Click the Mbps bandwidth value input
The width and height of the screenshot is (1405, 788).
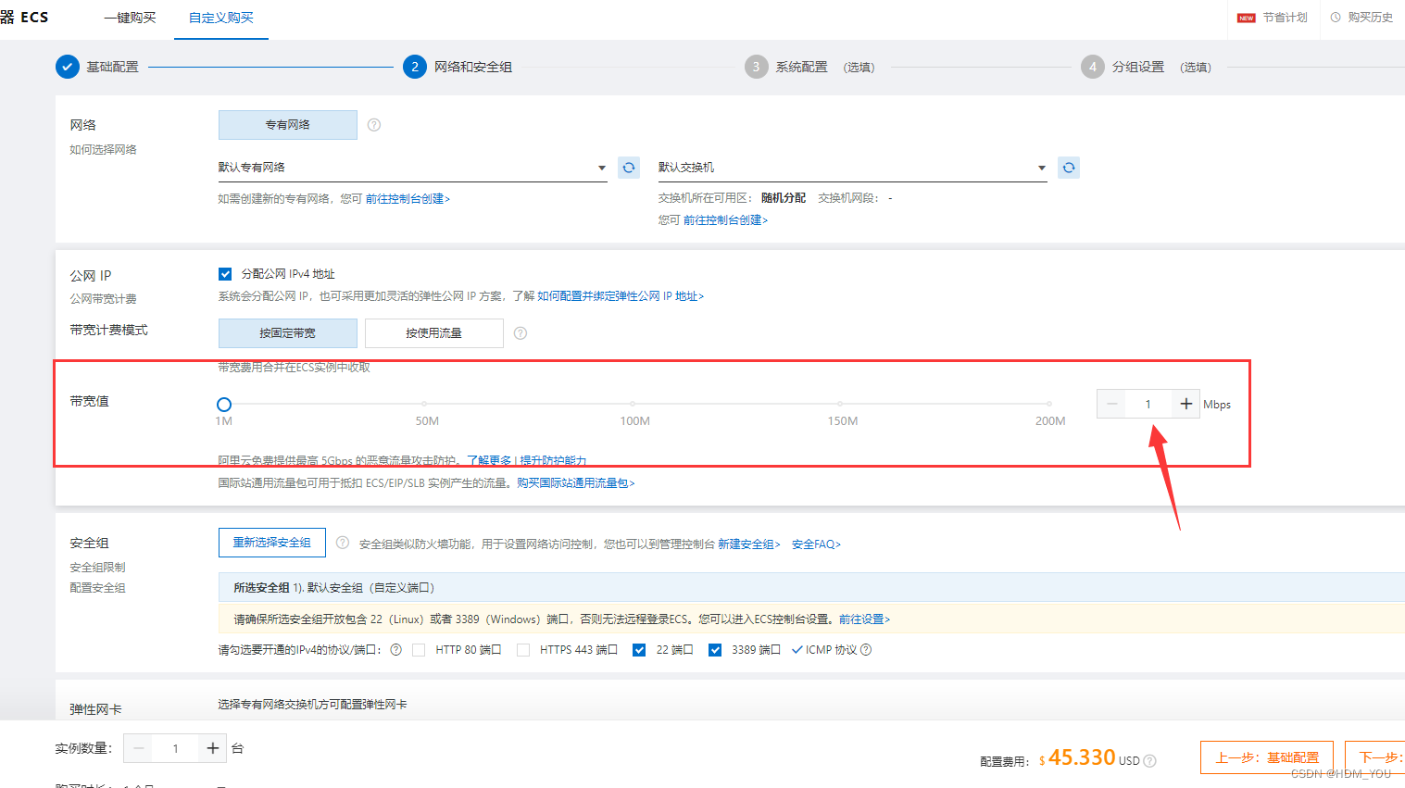[1148, 404]
